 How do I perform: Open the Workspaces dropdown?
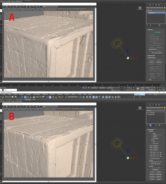(x=159, y=94)
